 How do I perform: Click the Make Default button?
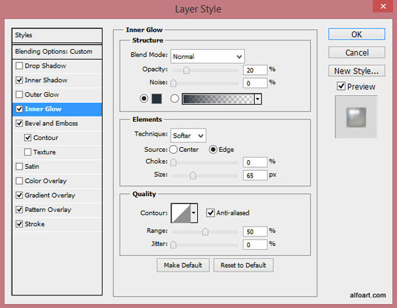point(183,265)
